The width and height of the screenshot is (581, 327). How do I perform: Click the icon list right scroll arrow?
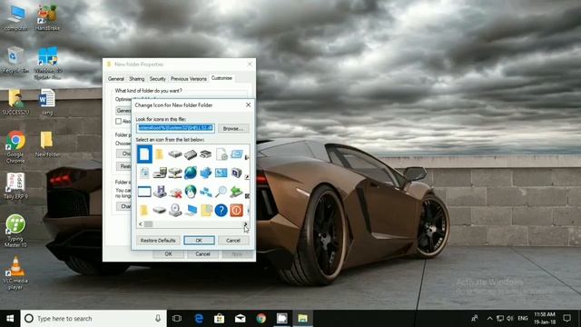[x=245, y=224]
